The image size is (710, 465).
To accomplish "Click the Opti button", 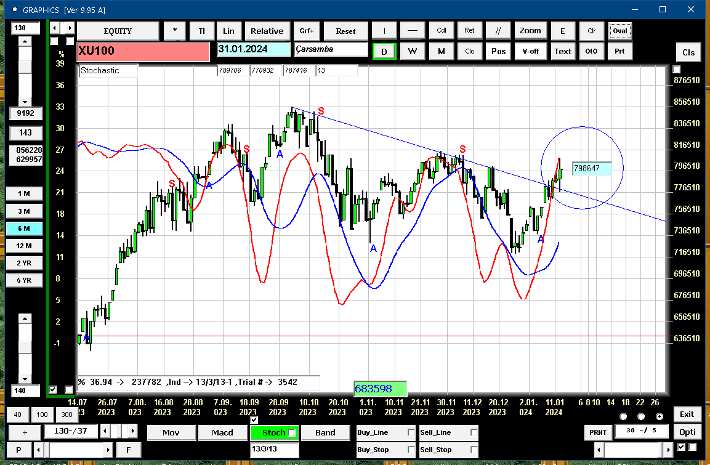I will click(x=687, y=432).
